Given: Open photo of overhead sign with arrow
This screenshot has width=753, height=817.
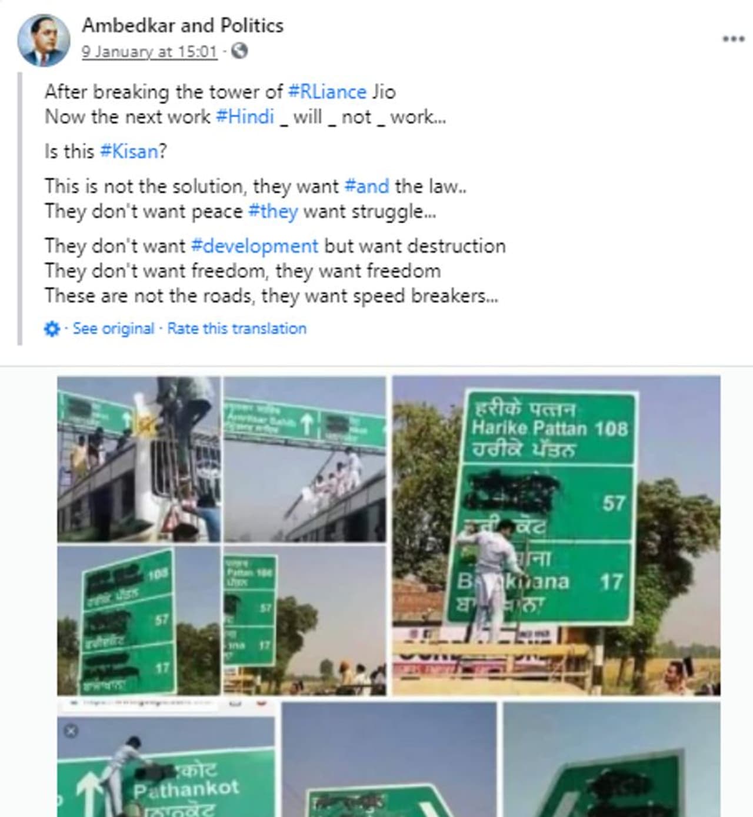Looking at the screenshot, I should [305, 459].
